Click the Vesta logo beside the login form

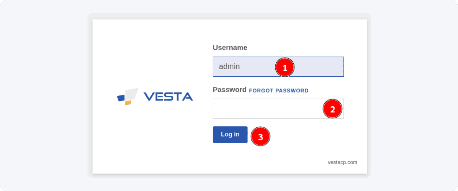pos(155,97)
